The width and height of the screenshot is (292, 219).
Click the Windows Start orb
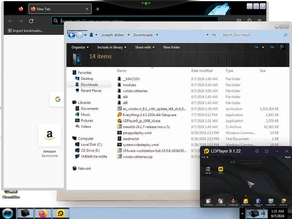coord(8,213)
